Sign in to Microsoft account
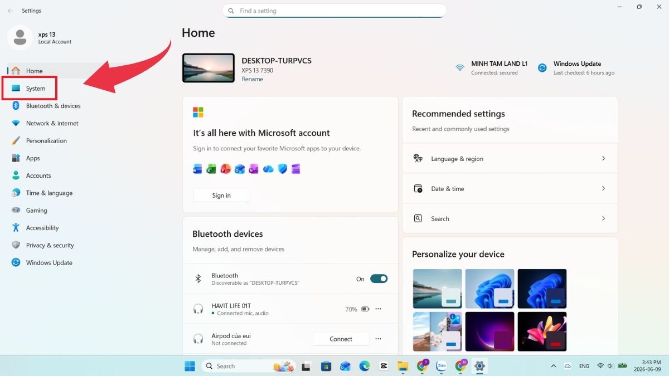The image size is (669, 376). (221, 196)
